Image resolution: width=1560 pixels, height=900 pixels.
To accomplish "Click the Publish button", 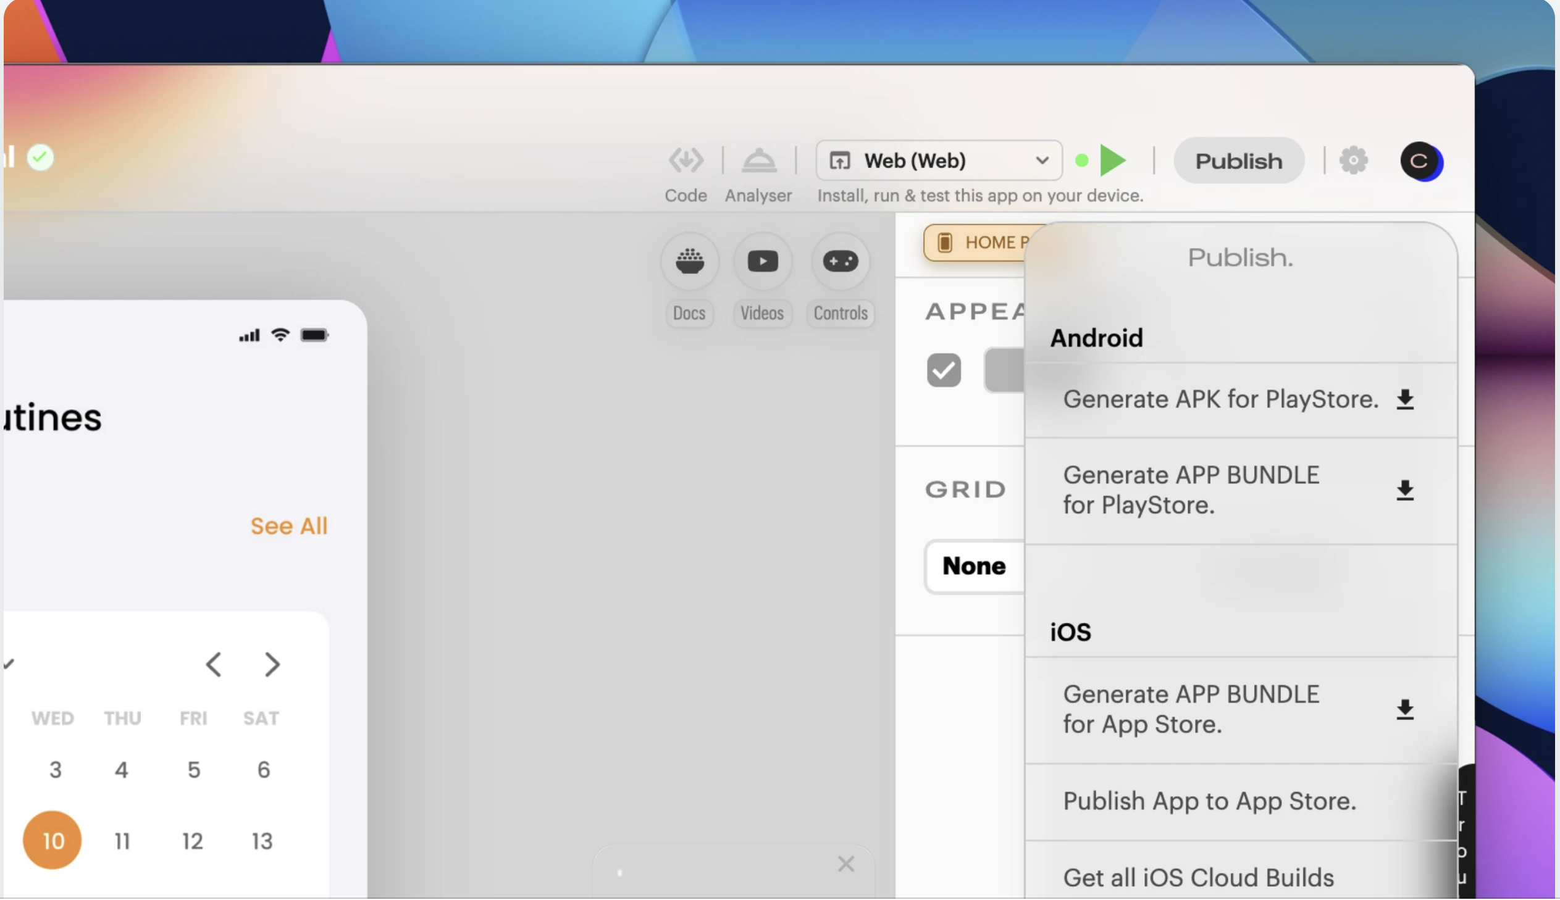I will (x=1238, y=161).
